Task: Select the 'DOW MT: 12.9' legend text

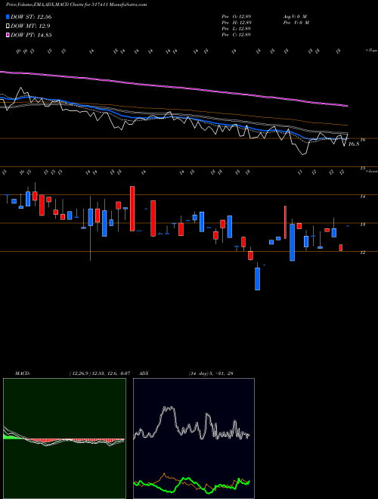Action: pos(30,26)
